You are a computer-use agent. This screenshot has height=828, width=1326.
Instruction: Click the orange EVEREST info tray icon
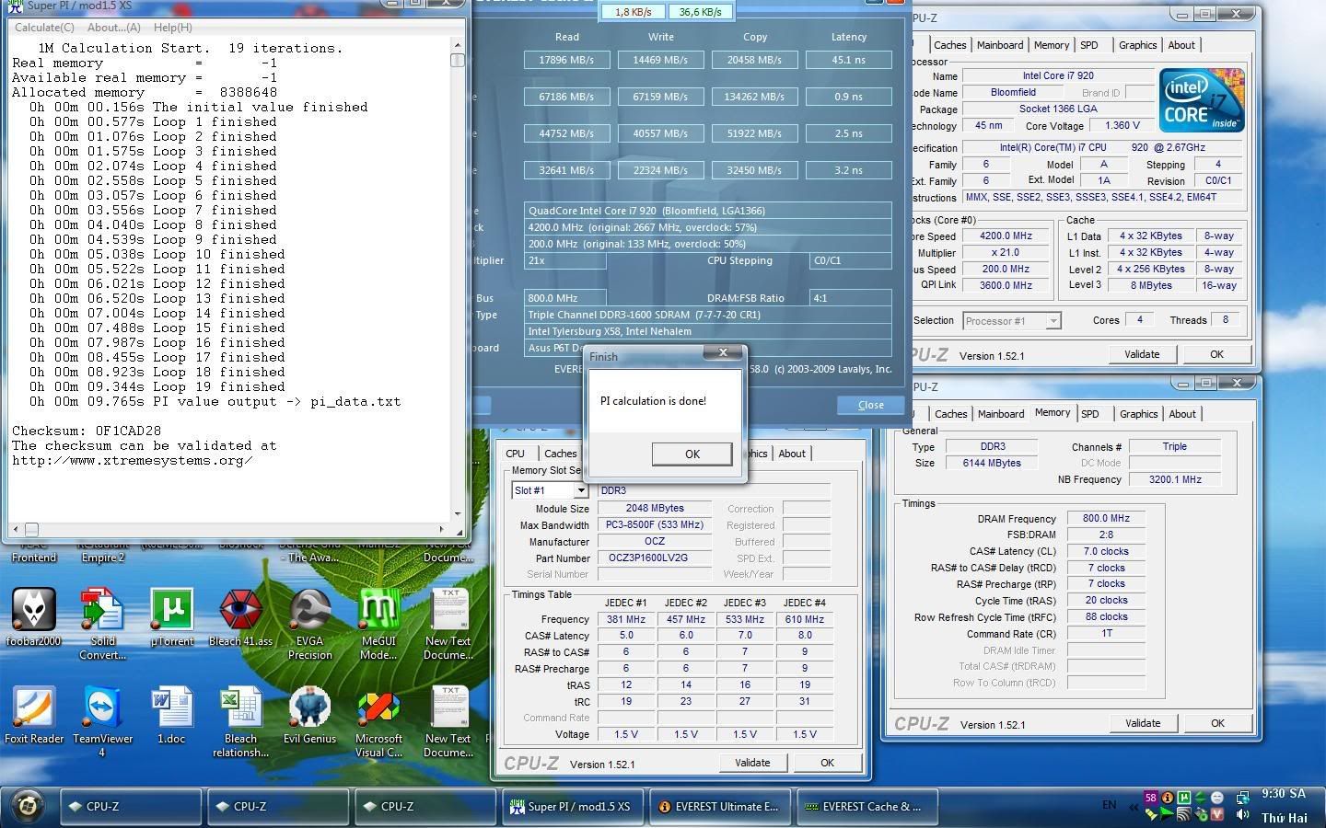(1168, 798)
